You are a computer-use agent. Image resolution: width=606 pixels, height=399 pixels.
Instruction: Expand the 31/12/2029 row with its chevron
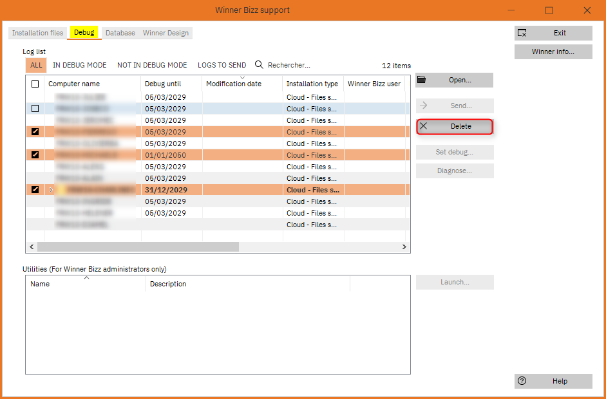[51, 190]
